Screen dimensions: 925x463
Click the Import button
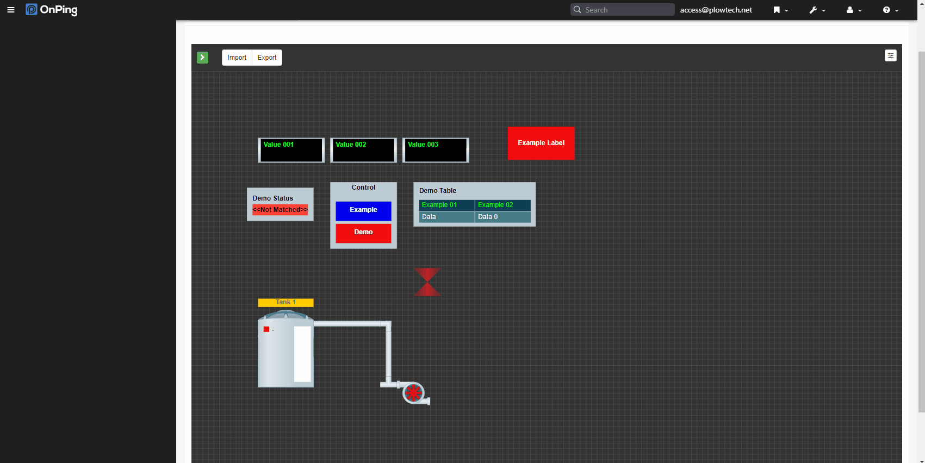[x=237, y=58]
